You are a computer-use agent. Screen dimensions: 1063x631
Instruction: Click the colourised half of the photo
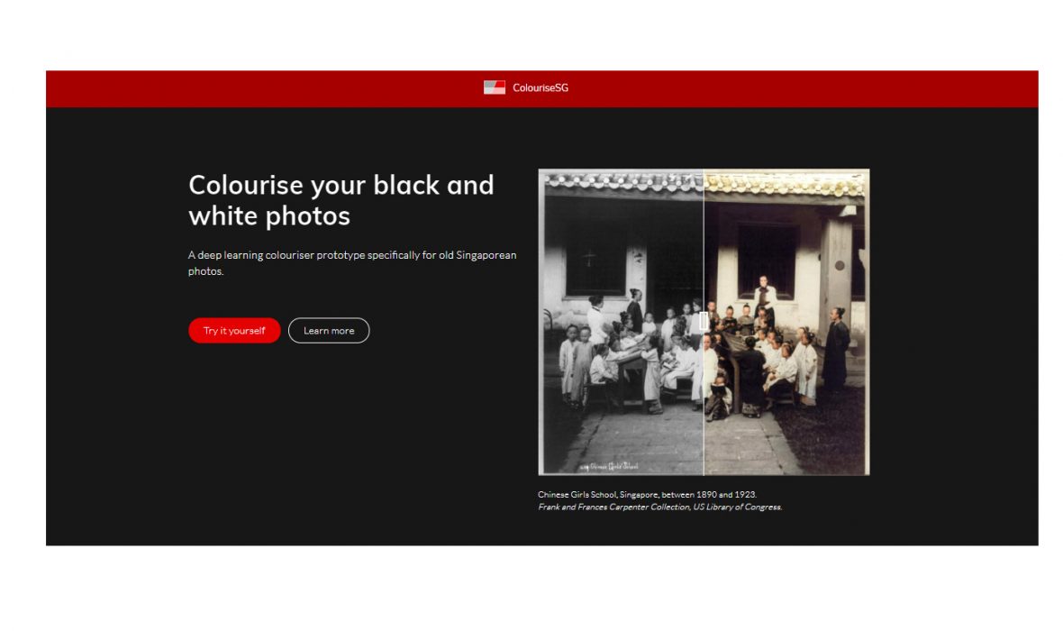pyautogui.click(x=786, y=323)
